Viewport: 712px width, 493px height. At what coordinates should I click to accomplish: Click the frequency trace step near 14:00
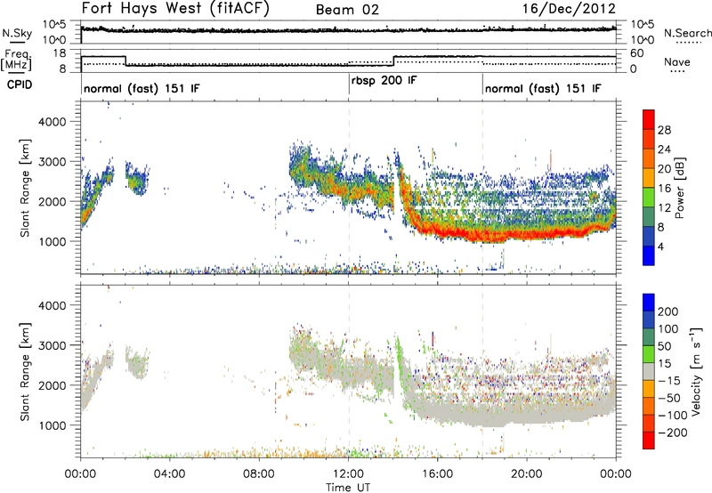(394, 61)
